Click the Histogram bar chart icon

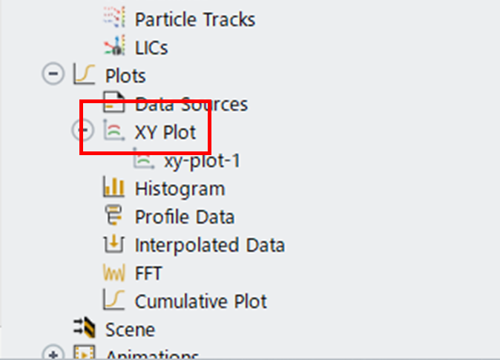point(114,186)
